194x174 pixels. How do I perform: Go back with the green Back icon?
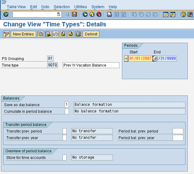[85, 15]
